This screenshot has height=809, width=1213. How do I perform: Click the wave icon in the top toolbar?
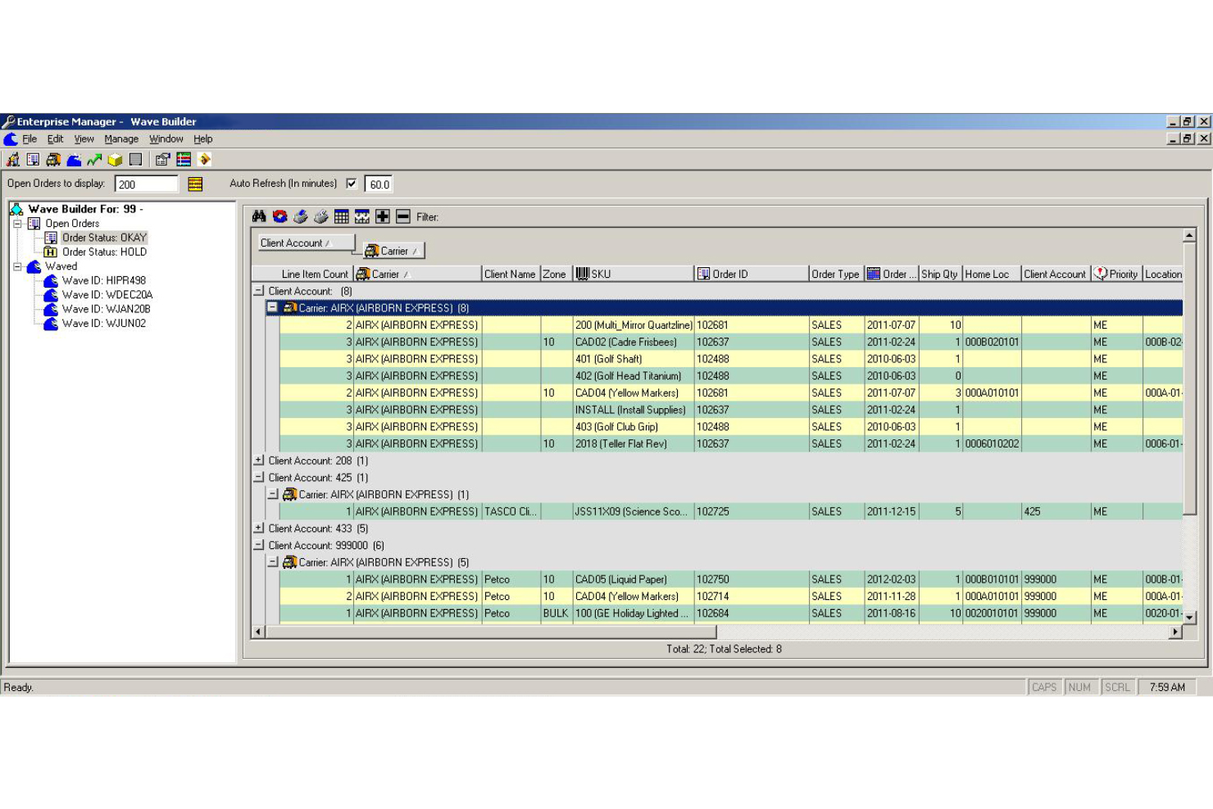tap(73, 159)
